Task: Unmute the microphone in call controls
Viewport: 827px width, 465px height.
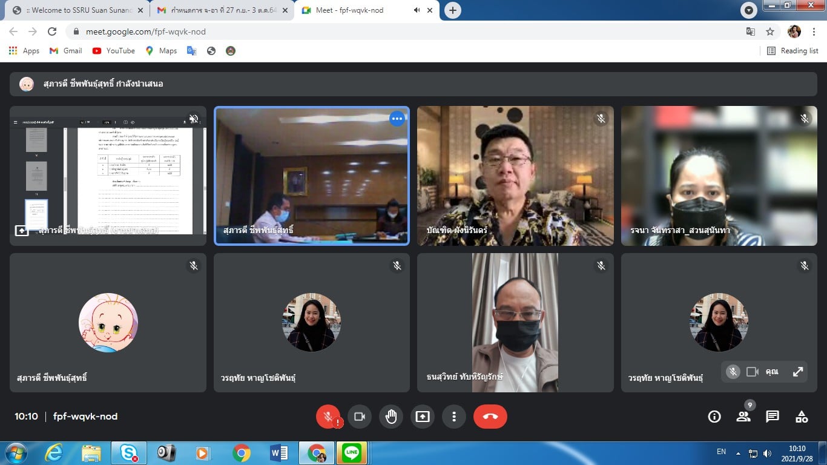Action: [328, 417]
